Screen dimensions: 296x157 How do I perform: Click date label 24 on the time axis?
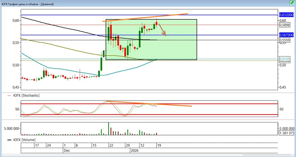coord(49,146)
